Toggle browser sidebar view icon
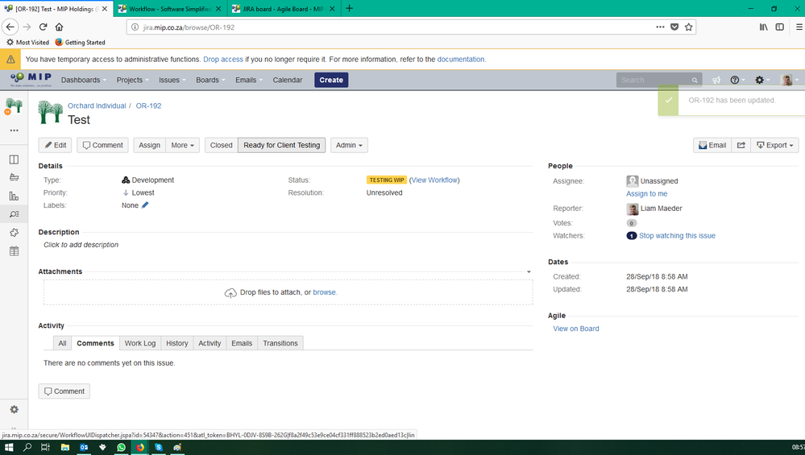 (x=779, y=27)
